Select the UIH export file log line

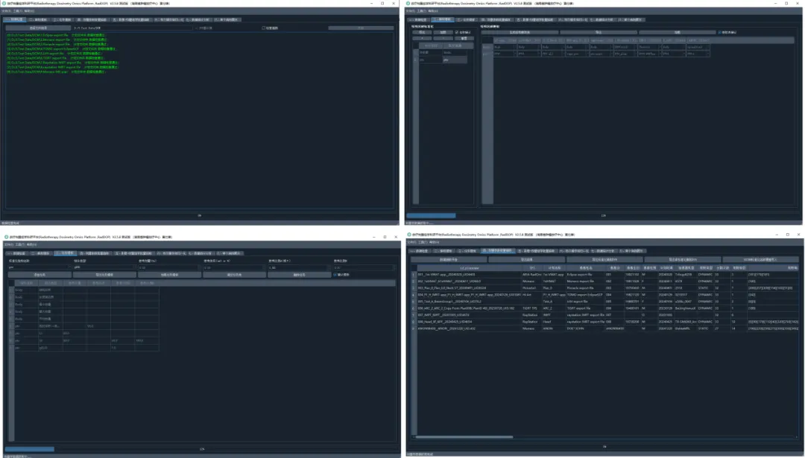coord(55,54)
